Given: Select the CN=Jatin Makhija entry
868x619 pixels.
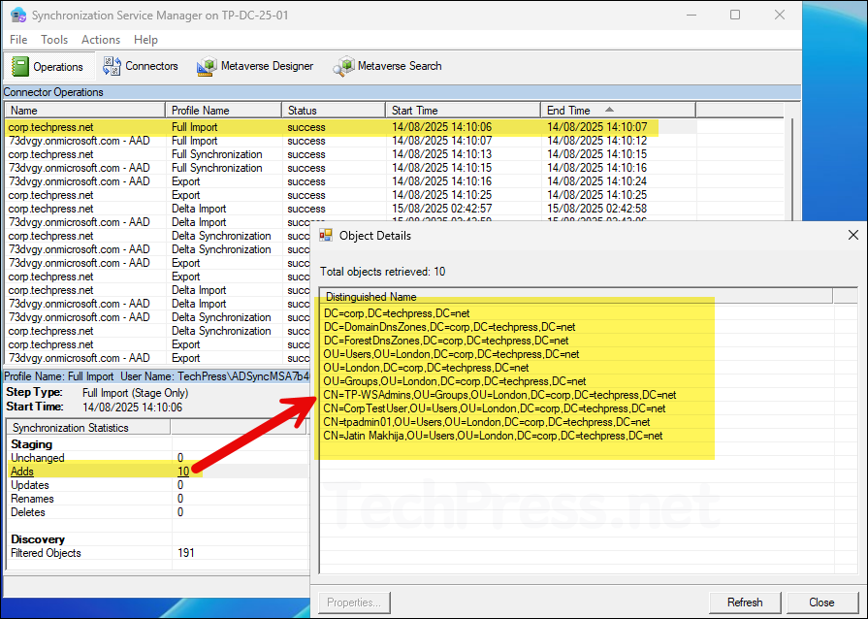Looking at the screenshot, I should pos(493,436).
